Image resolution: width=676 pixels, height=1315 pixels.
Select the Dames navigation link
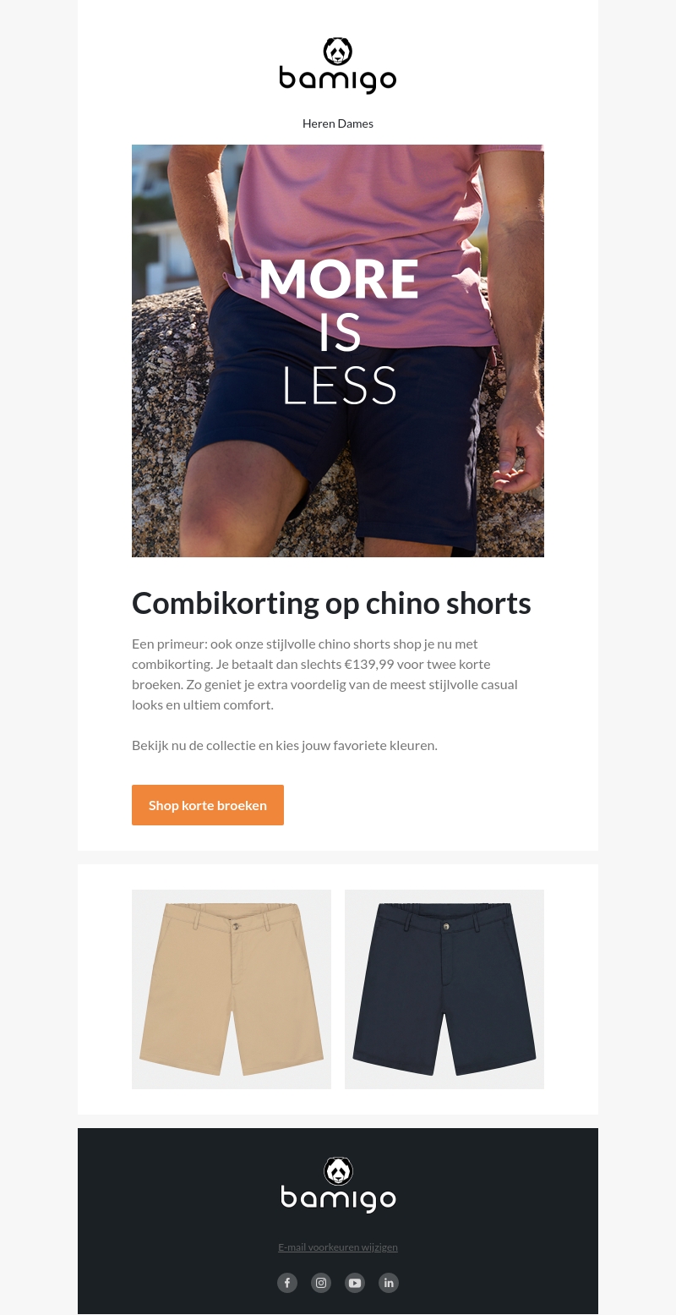356,123
